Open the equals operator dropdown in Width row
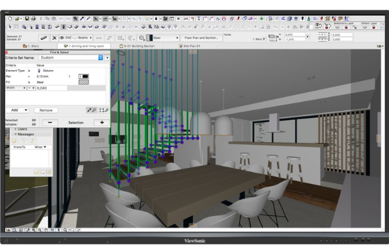This screenshot has height=251, width=389. [31, 88]
